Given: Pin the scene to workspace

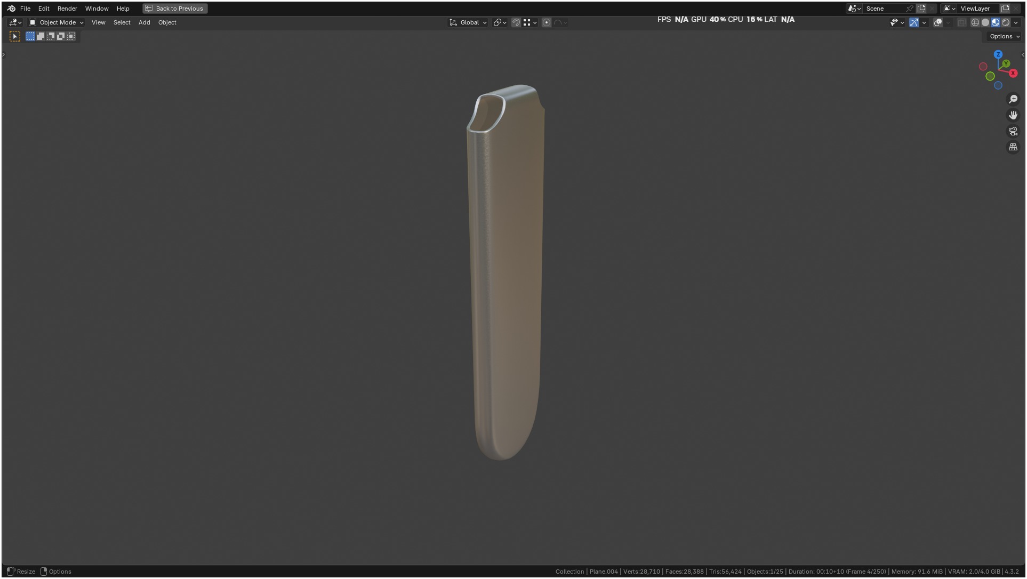Looking at the screenshot, I should 910,9.
